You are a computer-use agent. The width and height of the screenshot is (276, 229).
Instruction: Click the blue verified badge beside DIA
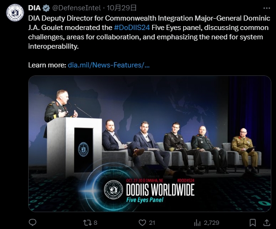[x=46, y=8]
